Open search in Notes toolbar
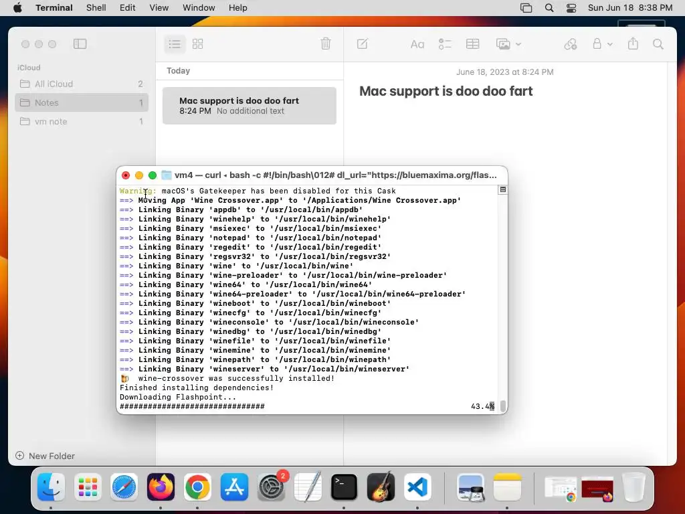 click(658, 44)
